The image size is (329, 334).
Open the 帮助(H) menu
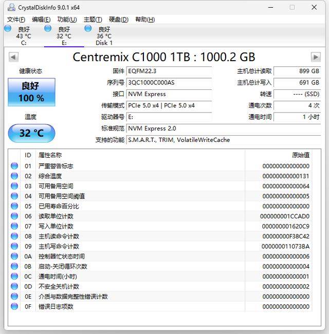(x=144, y=20)
